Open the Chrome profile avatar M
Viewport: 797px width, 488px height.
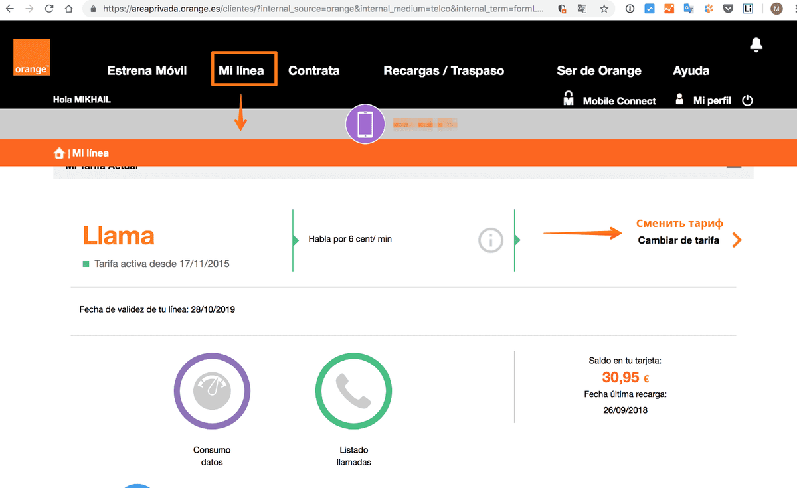point(776,9)
